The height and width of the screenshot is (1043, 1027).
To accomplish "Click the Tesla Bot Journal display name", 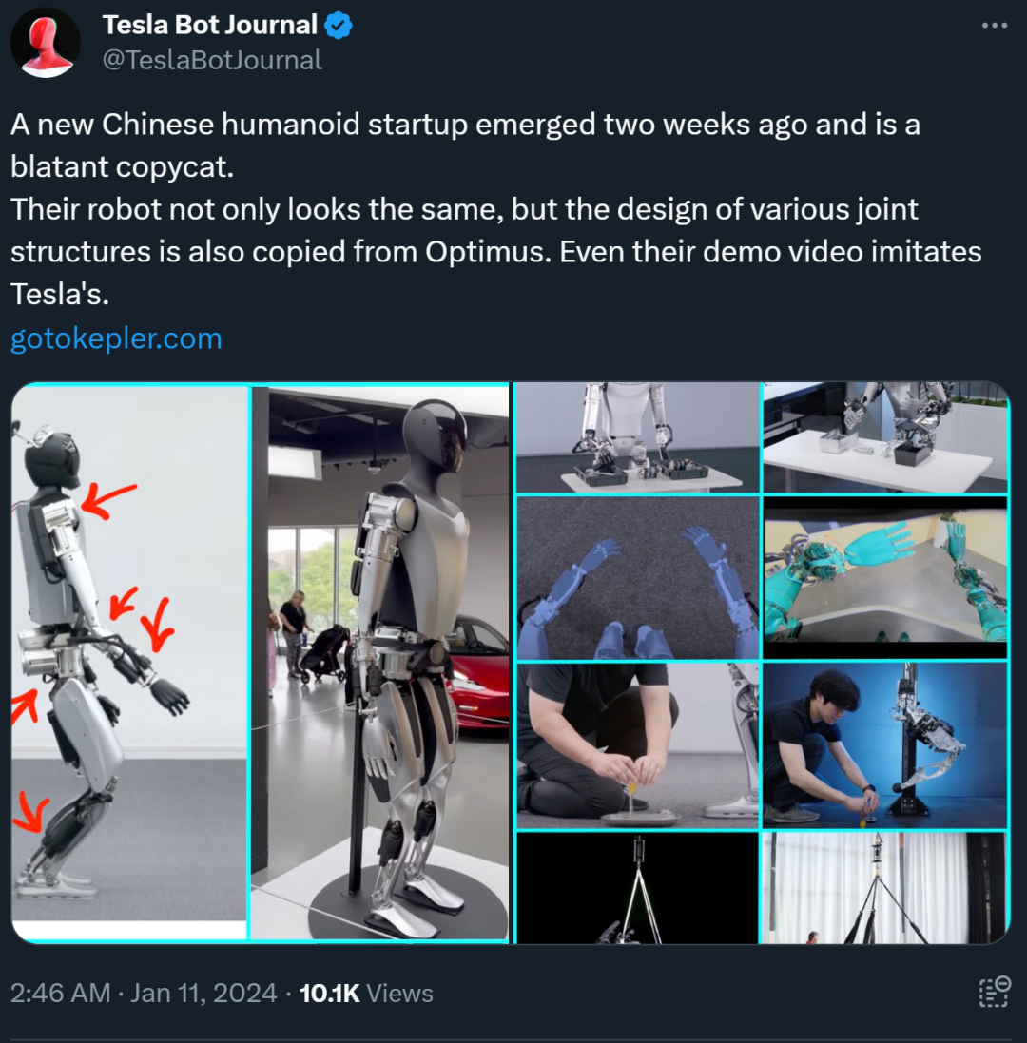I will pos(209,24).
